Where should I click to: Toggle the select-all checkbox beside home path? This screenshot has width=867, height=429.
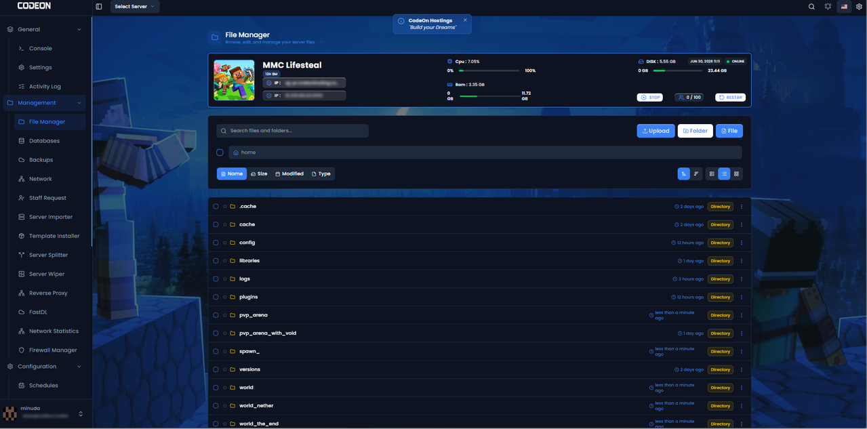point(220,152)
